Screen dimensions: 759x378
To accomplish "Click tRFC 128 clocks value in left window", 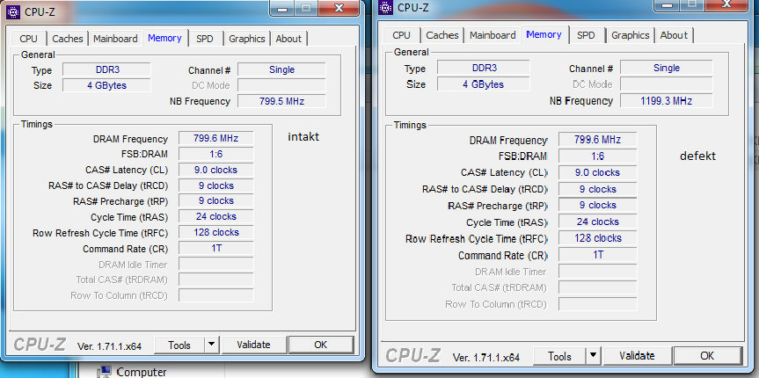I will [x=215, y=232].
